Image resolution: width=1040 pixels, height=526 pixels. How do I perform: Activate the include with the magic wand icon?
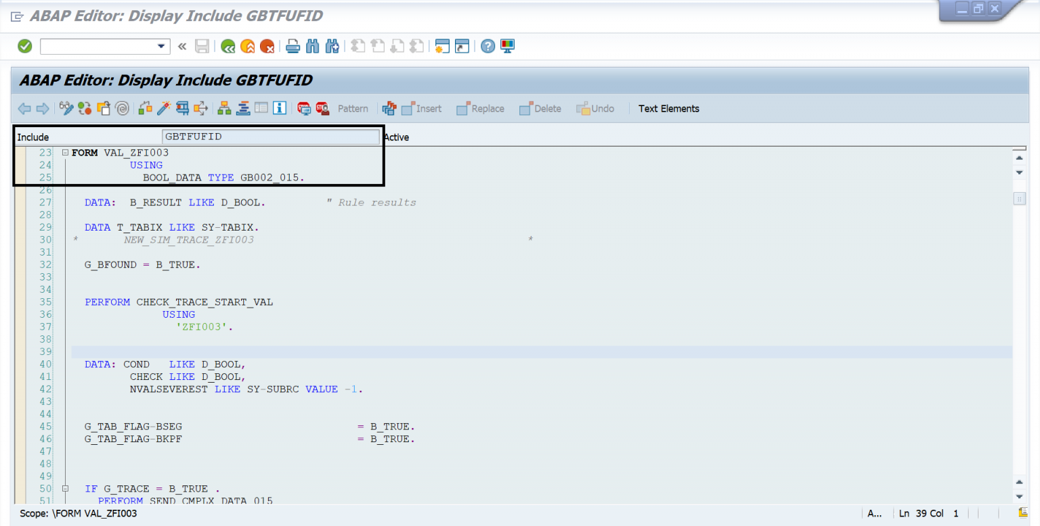pos(162,108)
